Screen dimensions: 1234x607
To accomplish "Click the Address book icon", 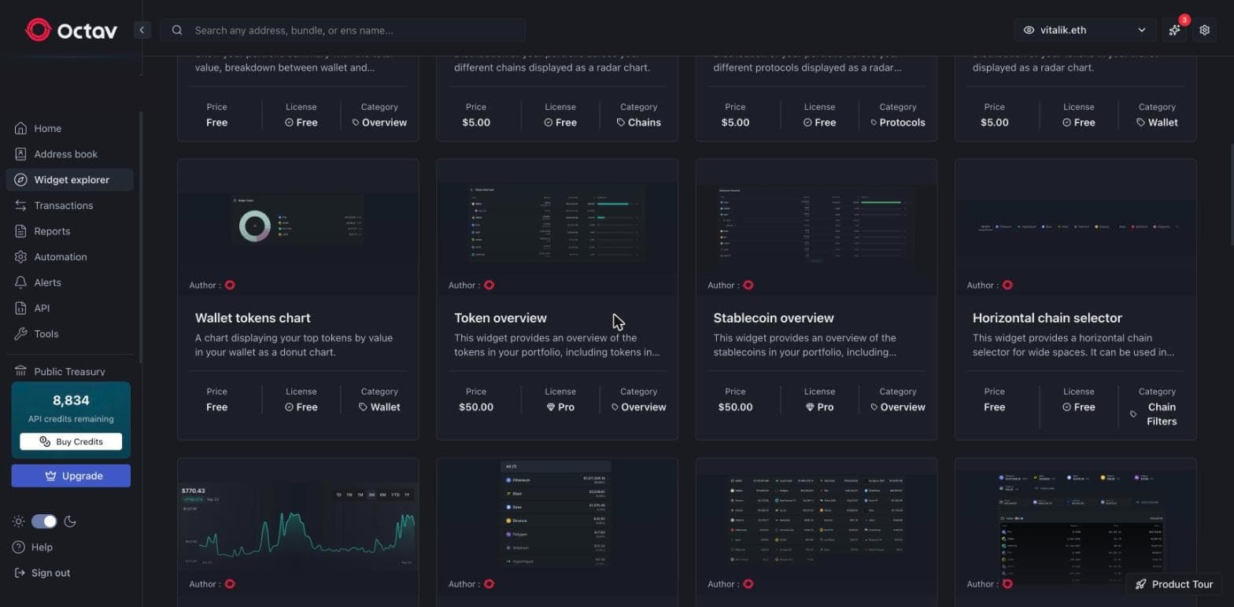I will click(20, 154).
